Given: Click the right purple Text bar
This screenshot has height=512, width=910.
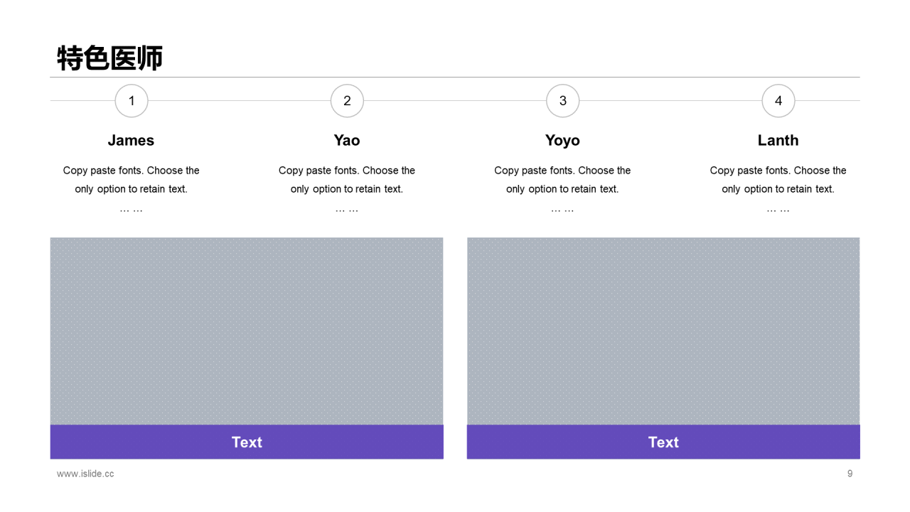Looking at the screenshot, I should (x=663, y=442).
